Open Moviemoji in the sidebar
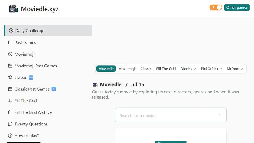This screenshot has height=143, width=254. click(24, 54)
